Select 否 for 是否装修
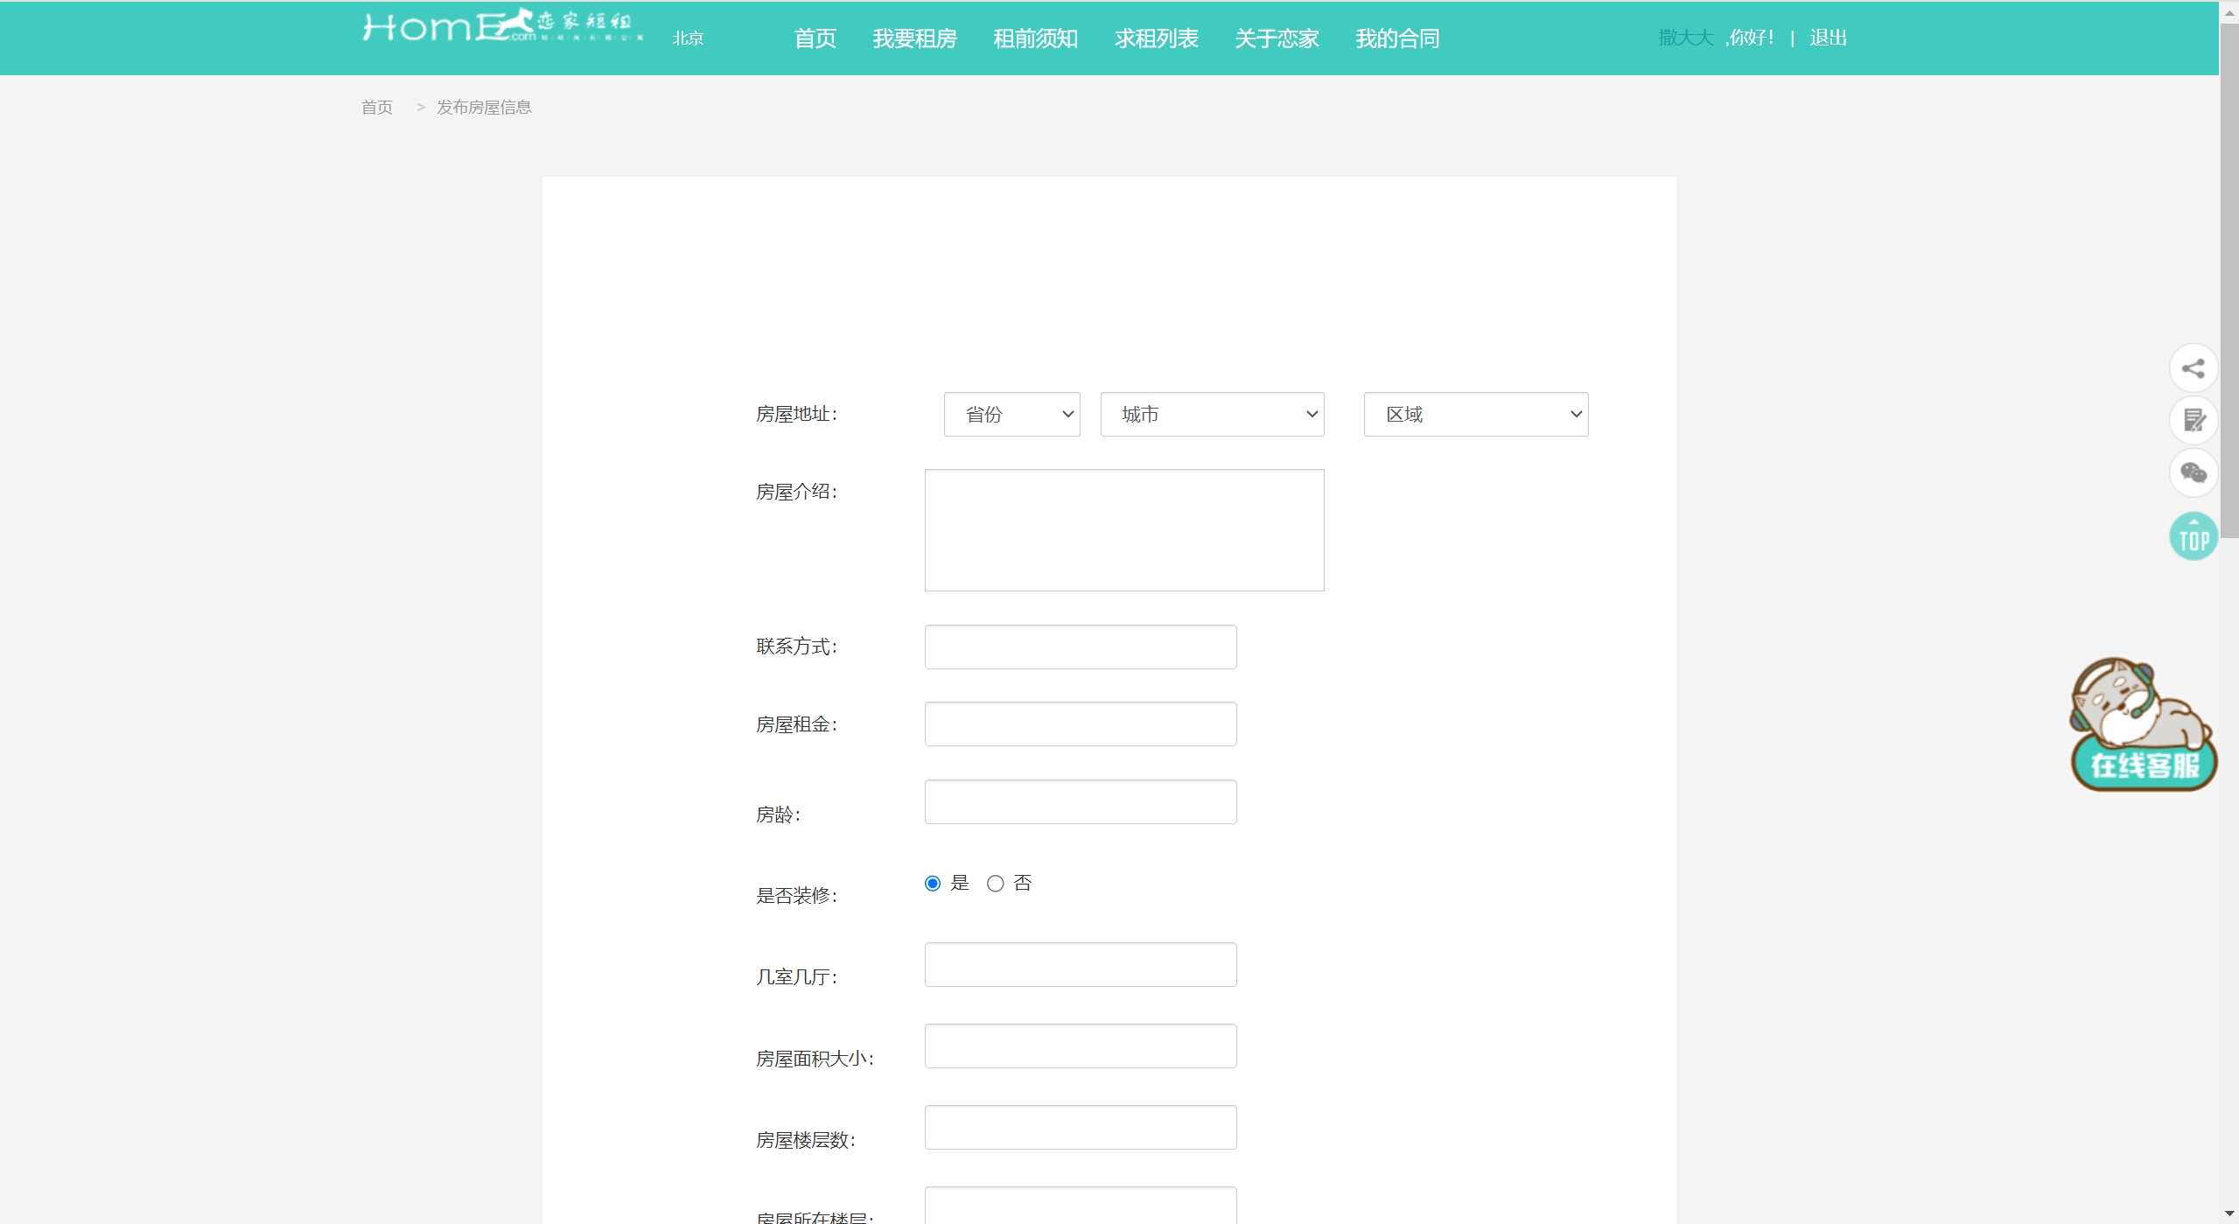This screenshot has height=1224, width=2239. tap(995, 884)
